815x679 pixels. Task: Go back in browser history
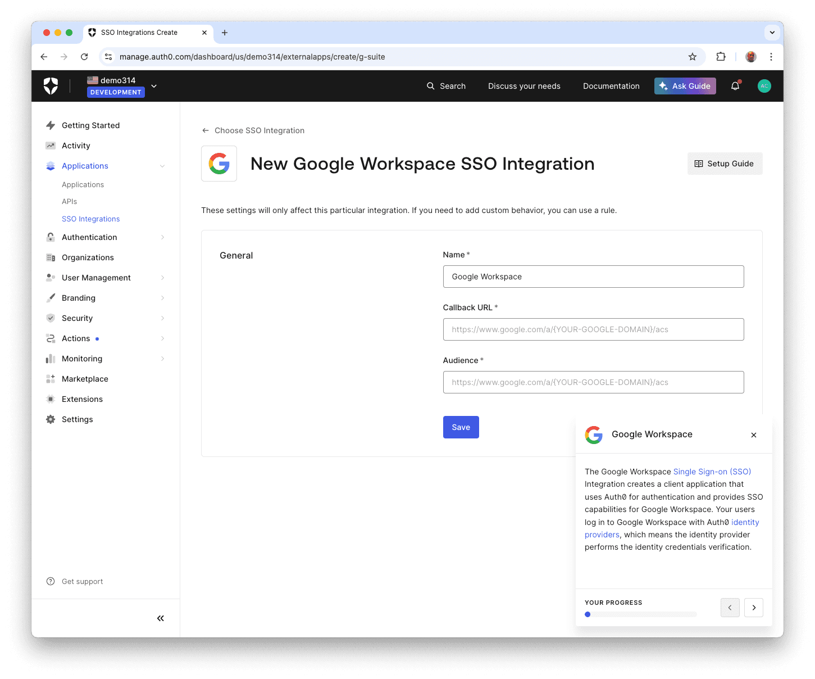pos(44,57)
